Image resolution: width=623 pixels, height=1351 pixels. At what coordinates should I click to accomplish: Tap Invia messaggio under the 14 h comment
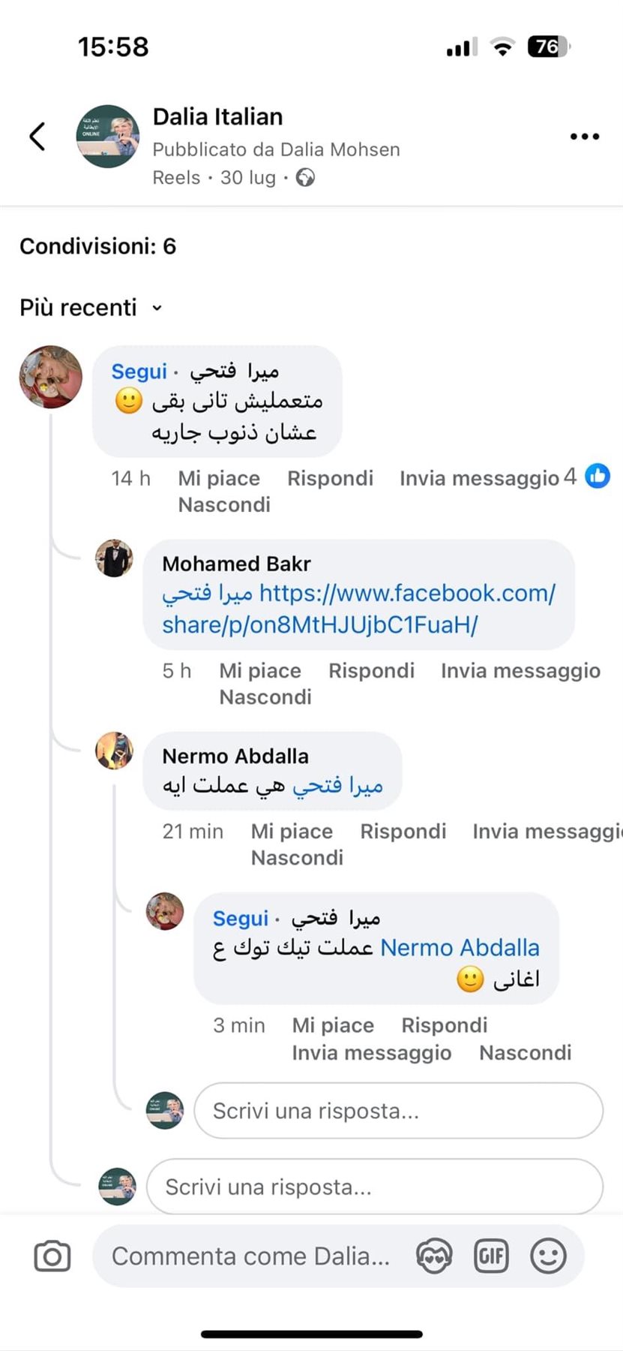tap(479, 478)
